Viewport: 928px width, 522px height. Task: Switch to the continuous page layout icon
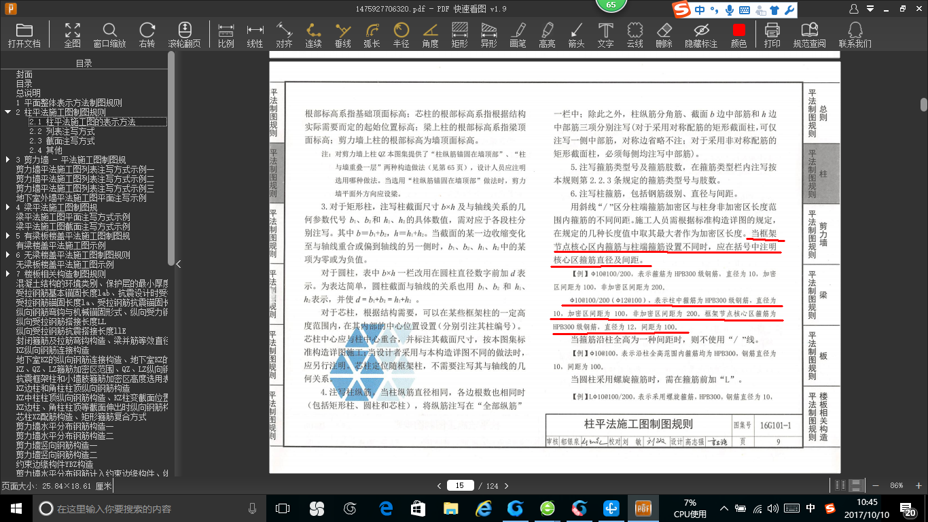[857, 485]
